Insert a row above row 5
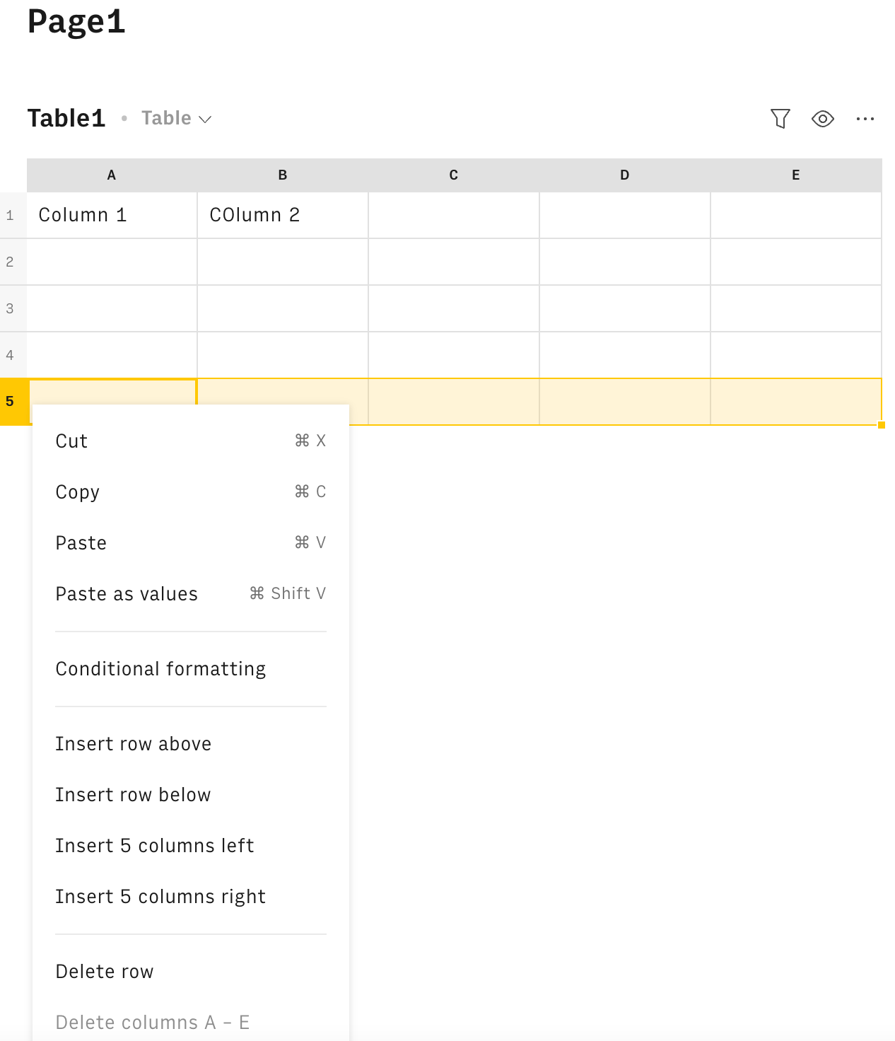The height and width of the screenshot is (1041, 895). 134,743
